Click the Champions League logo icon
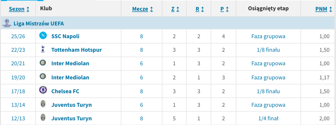Screen dimensions: 336x125 tap(6, 23)
